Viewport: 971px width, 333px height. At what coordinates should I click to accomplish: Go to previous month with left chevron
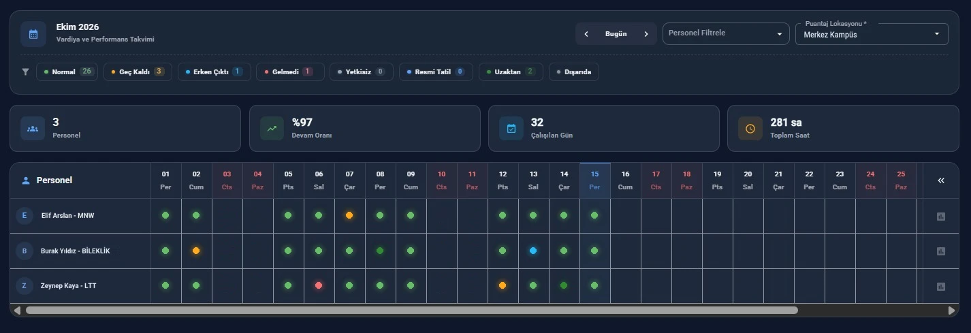(586, 34)
